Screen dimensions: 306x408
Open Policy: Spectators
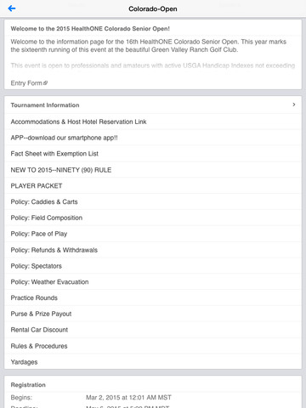coord(153,266)
